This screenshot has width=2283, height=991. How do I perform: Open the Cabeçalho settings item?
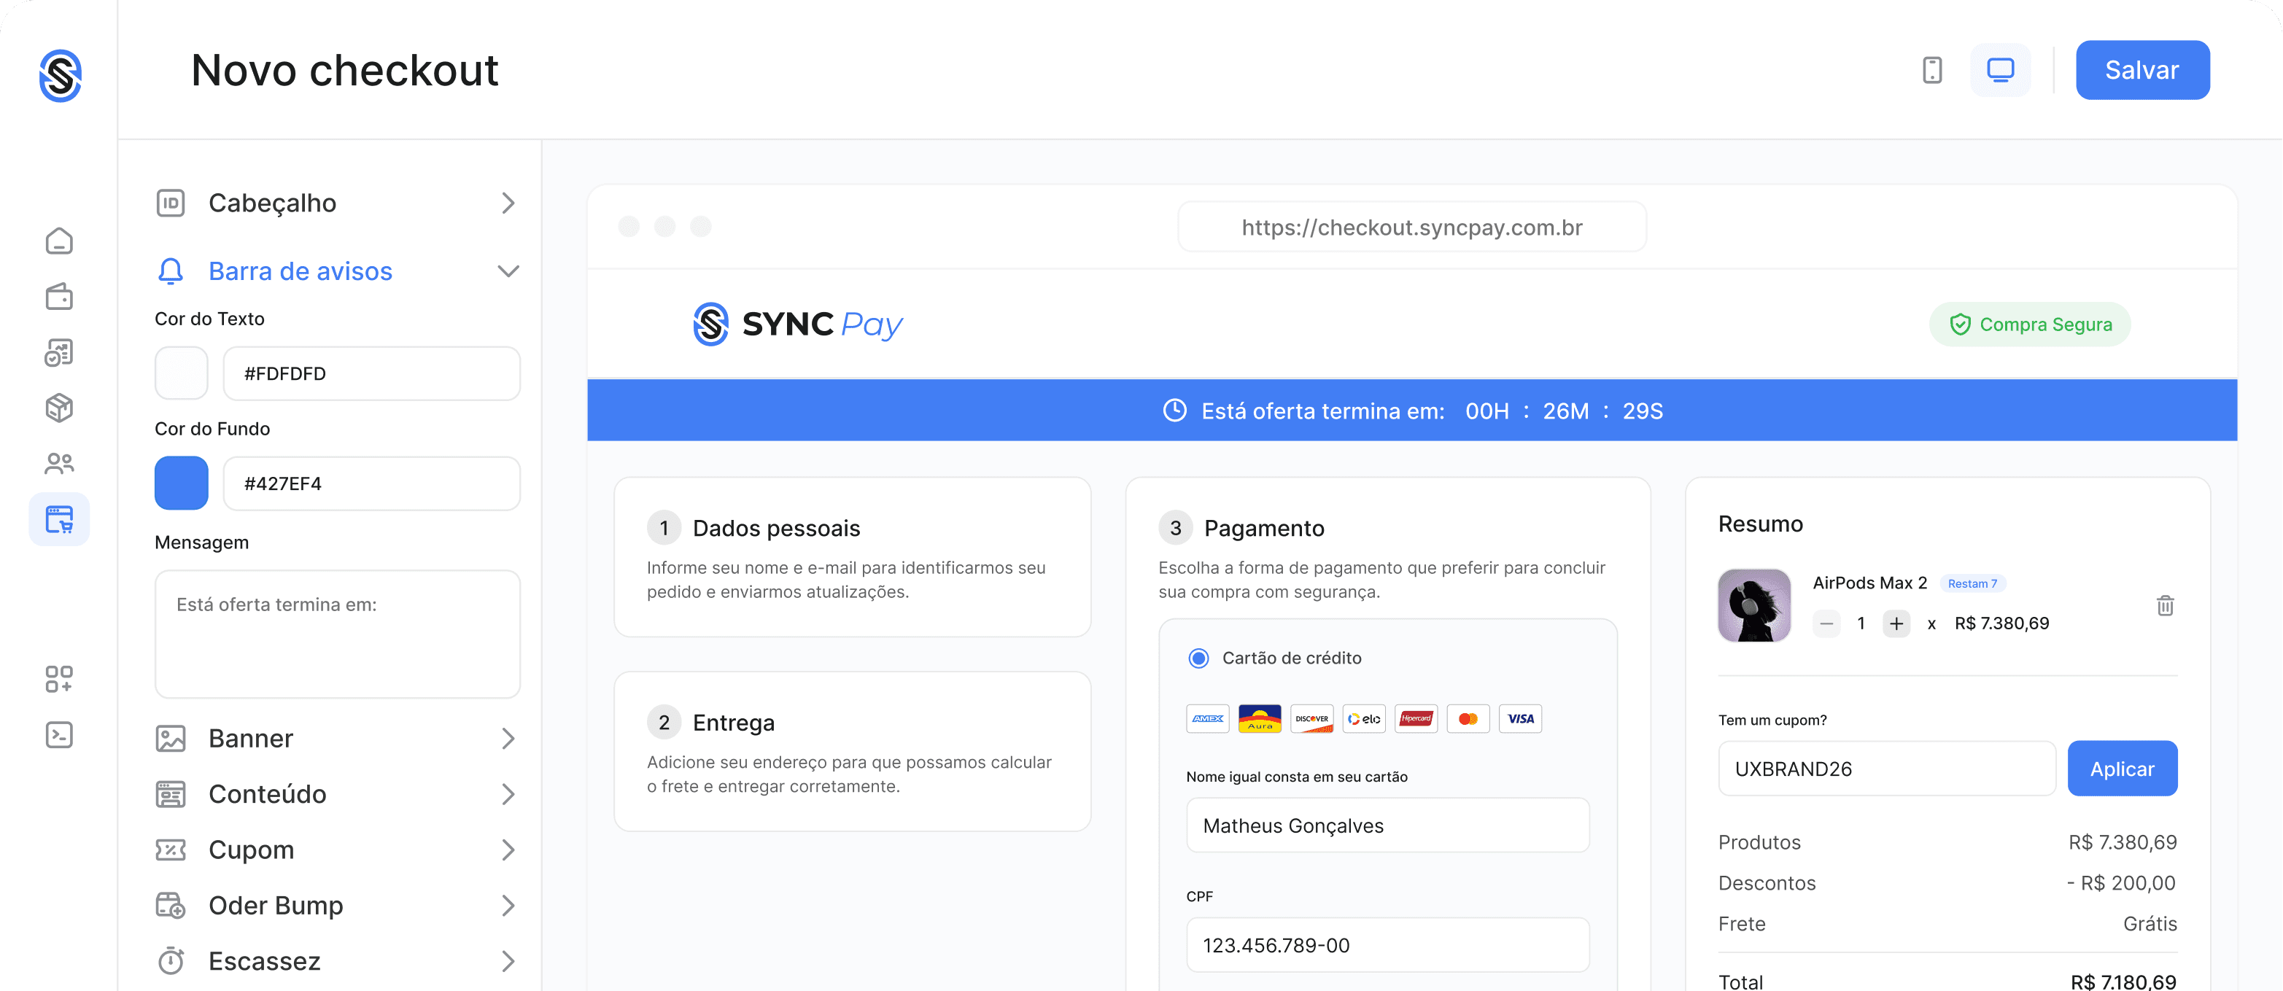pyautogui.click(x=338, y=203)
